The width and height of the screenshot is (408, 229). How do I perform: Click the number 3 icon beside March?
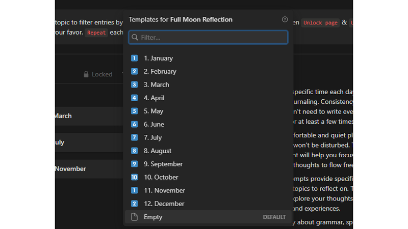[134, 84]
